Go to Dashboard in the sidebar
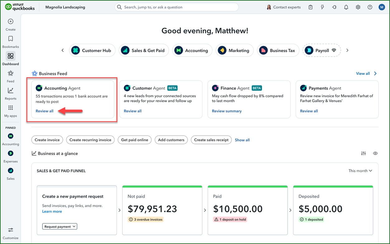Screen dimensions: 390x244 [x=11, y=59]
